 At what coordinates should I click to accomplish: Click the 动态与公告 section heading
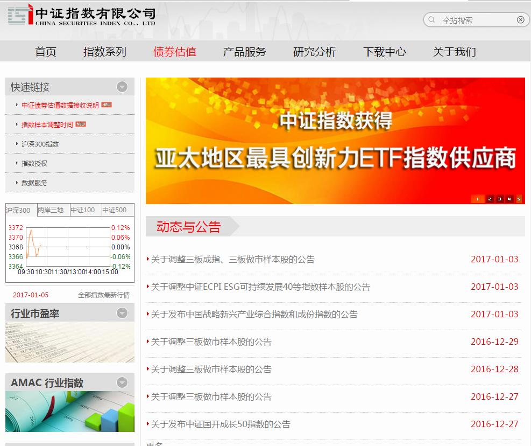pos(188,227)
